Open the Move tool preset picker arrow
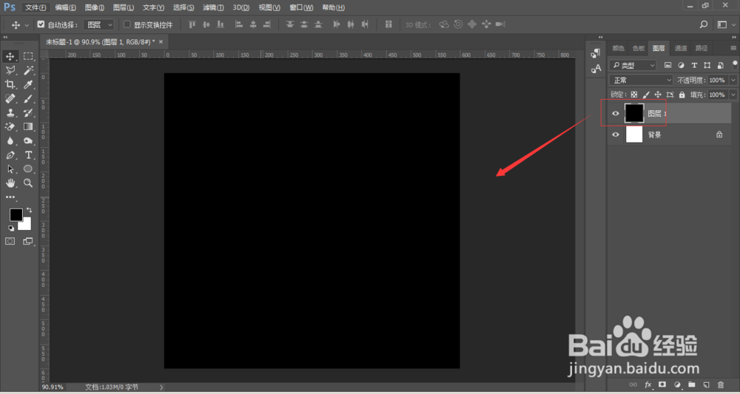 27,25
